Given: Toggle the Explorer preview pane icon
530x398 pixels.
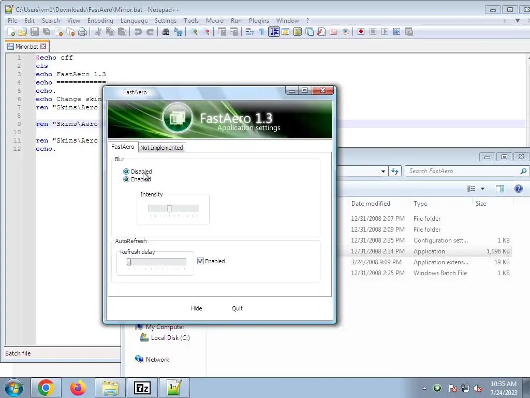Looking at the screenshot, I should tap(500, 189).
